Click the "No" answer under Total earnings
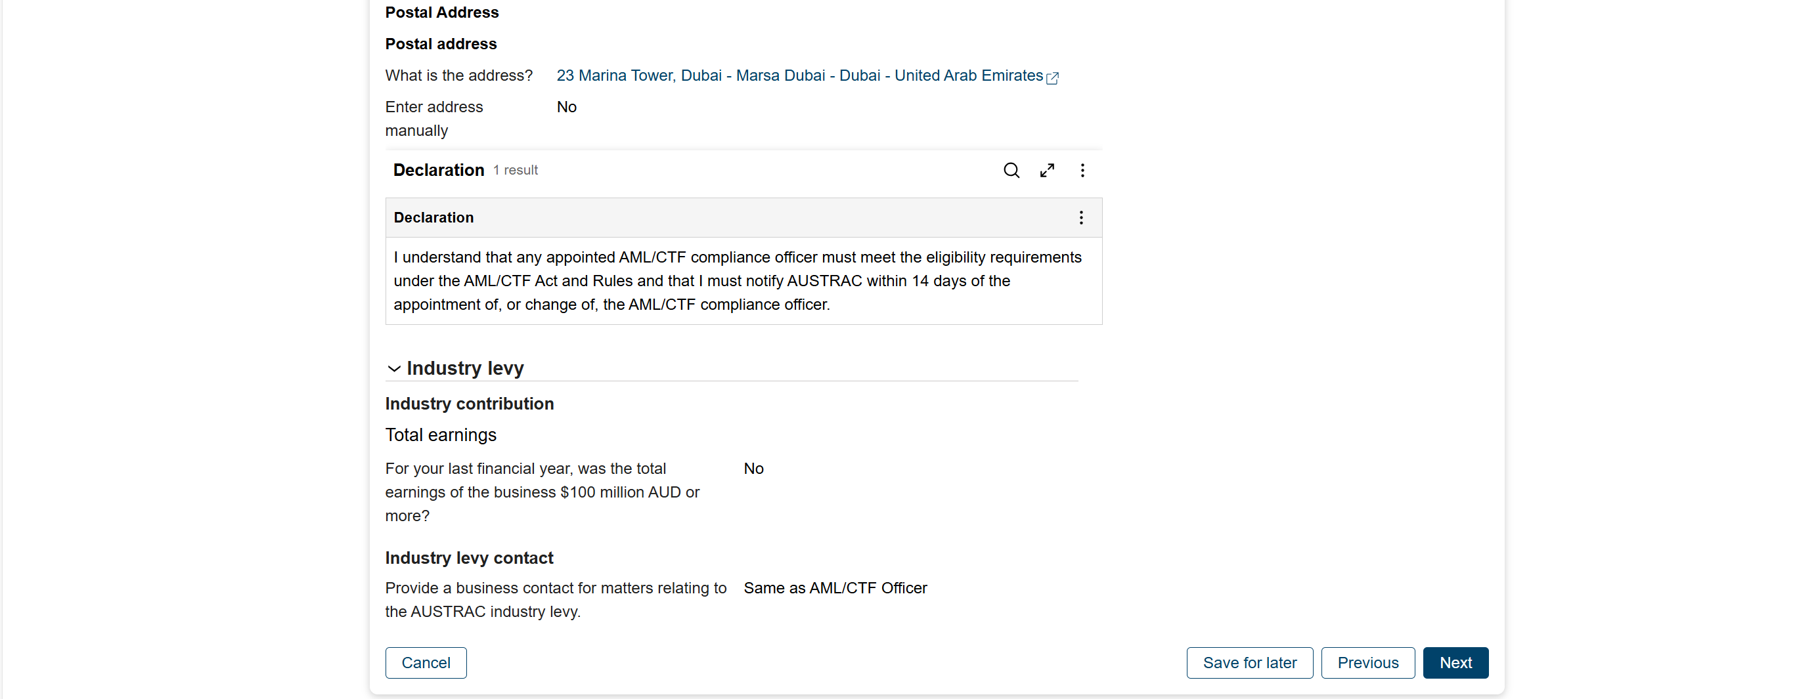Screen dimensions: 1818x699 click(x=754, y=468)
